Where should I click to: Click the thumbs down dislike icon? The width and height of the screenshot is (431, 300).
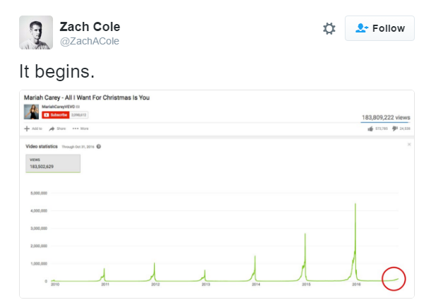tap(395, 128)
